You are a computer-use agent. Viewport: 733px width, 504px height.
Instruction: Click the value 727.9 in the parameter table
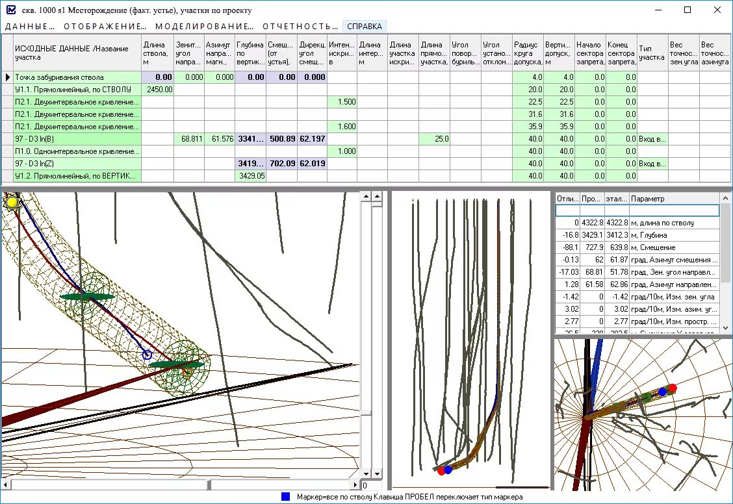tap(592, 247)
